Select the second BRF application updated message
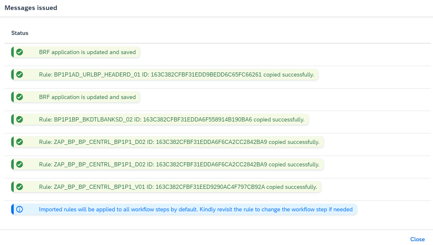433x245 pixels. (x=87, y=97)
